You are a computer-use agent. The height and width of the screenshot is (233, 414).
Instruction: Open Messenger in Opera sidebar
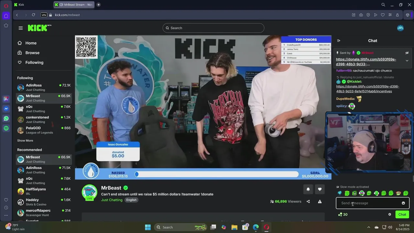click(6, 109)
